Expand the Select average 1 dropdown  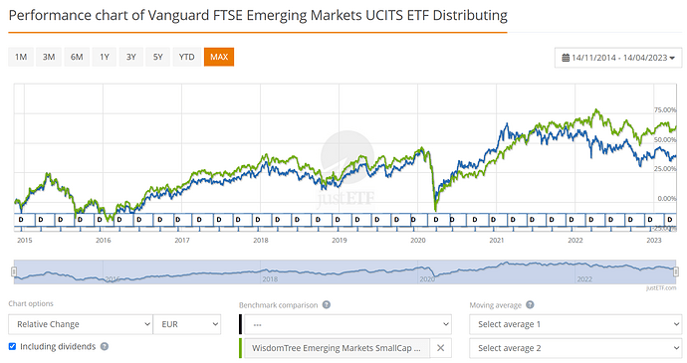click(575, 324)
